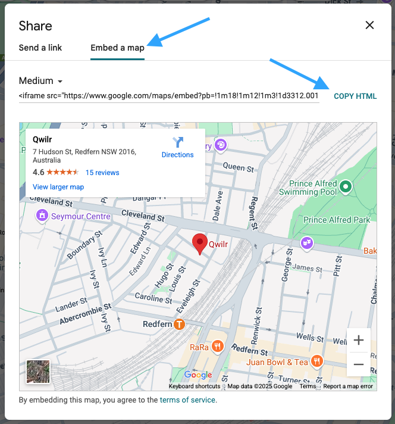Click the Qwilr label beside the pin
This screenshot has width=395, height=424.
(218, 244)
